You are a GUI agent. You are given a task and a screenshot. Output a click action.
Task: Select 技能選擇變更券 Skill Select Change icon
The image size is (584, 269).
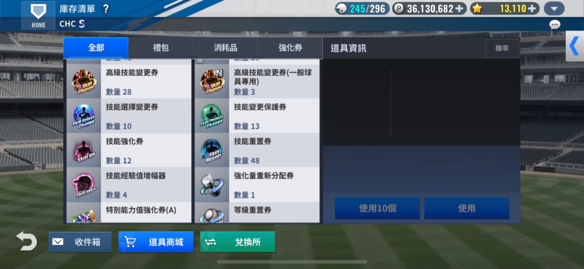84,116
